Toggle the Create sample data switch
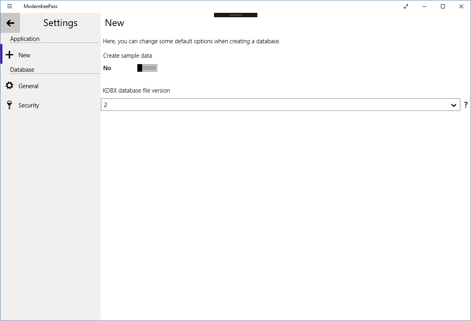 [147, 68]
